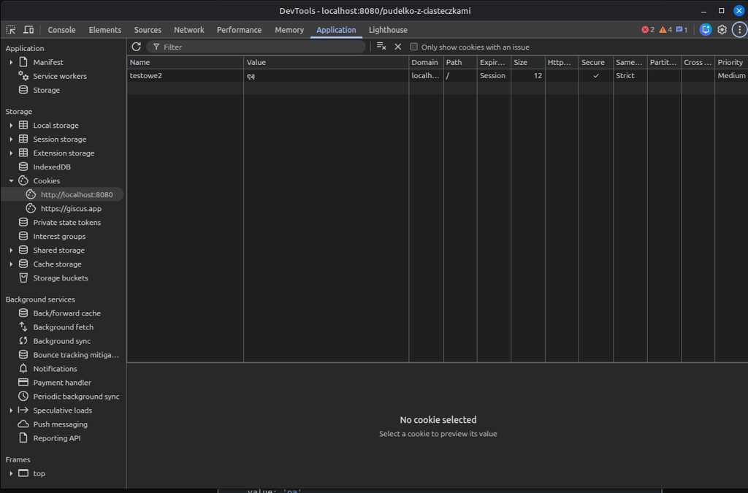Expand the top frame under Frames
748x493 pixels.
[12, 473]
